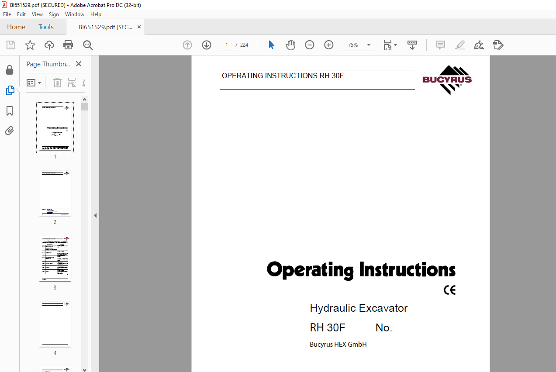Open the Help menu
The image size is (556, 372).
[x=96, y=14]
